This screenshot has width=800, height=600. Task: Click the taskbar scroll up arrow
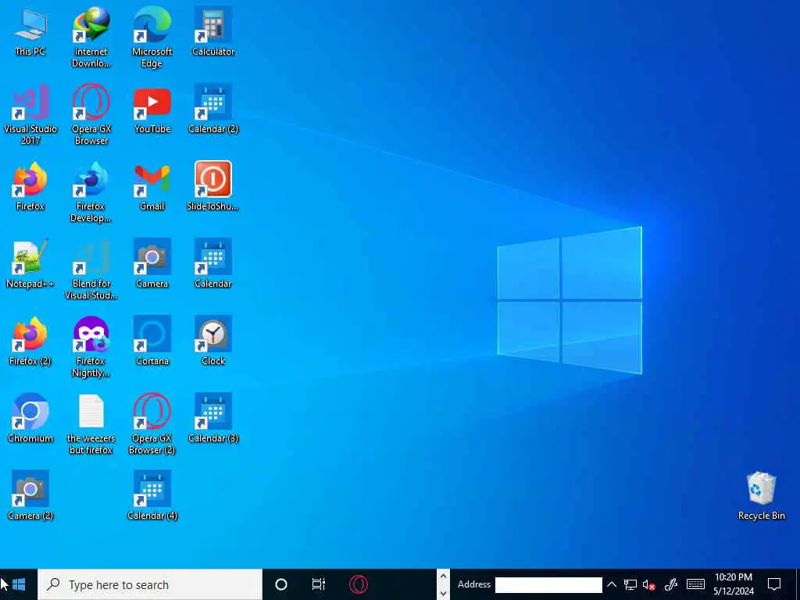pos(443,577)
